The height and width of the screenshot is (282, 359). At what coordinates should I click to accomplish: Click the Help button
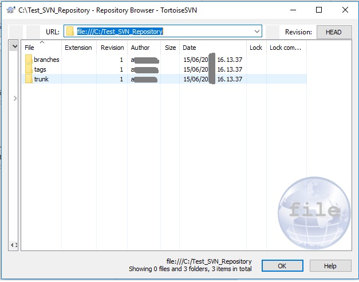point(330,266)
